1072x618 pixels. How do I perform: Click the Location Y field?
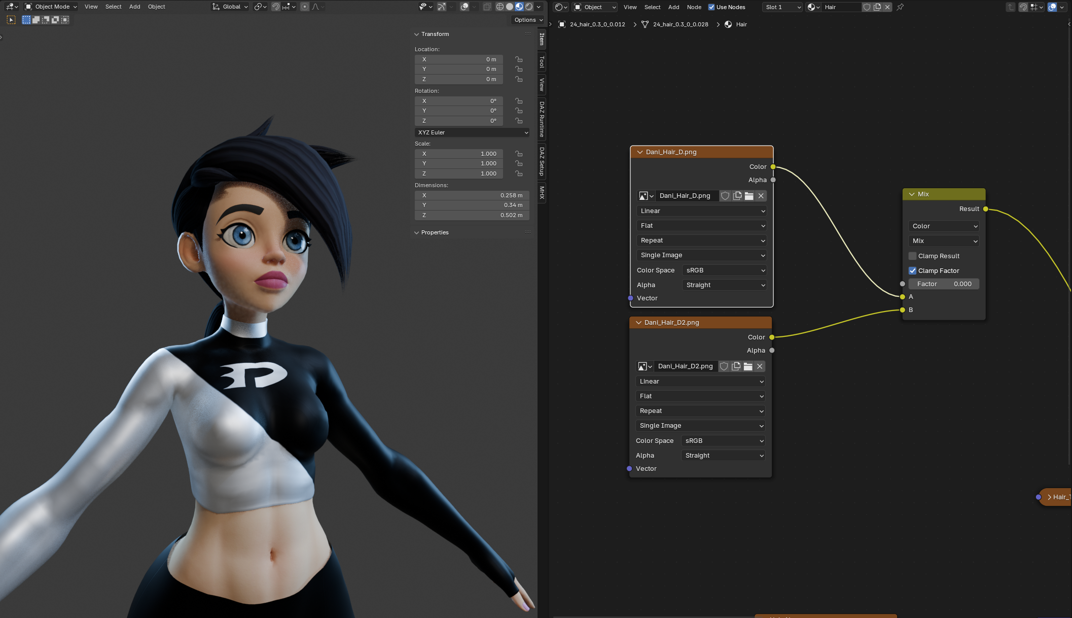pyautogui.click(x=459, y=69)
